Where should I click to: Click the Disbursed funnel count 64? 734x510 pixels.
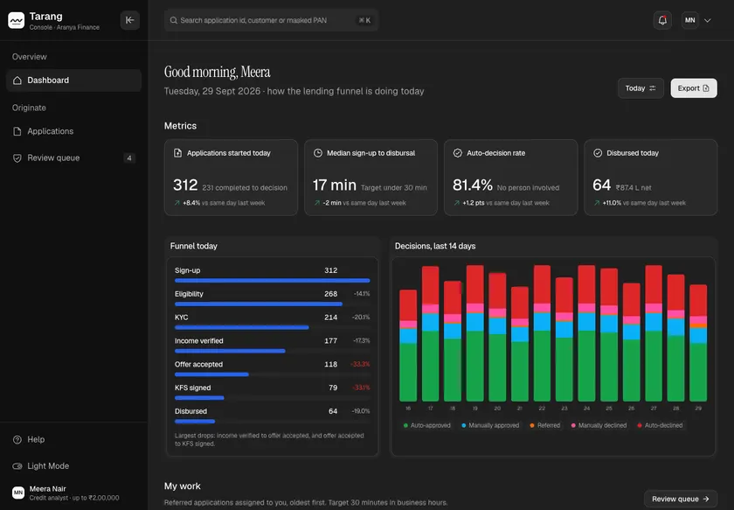pos(333,411)
